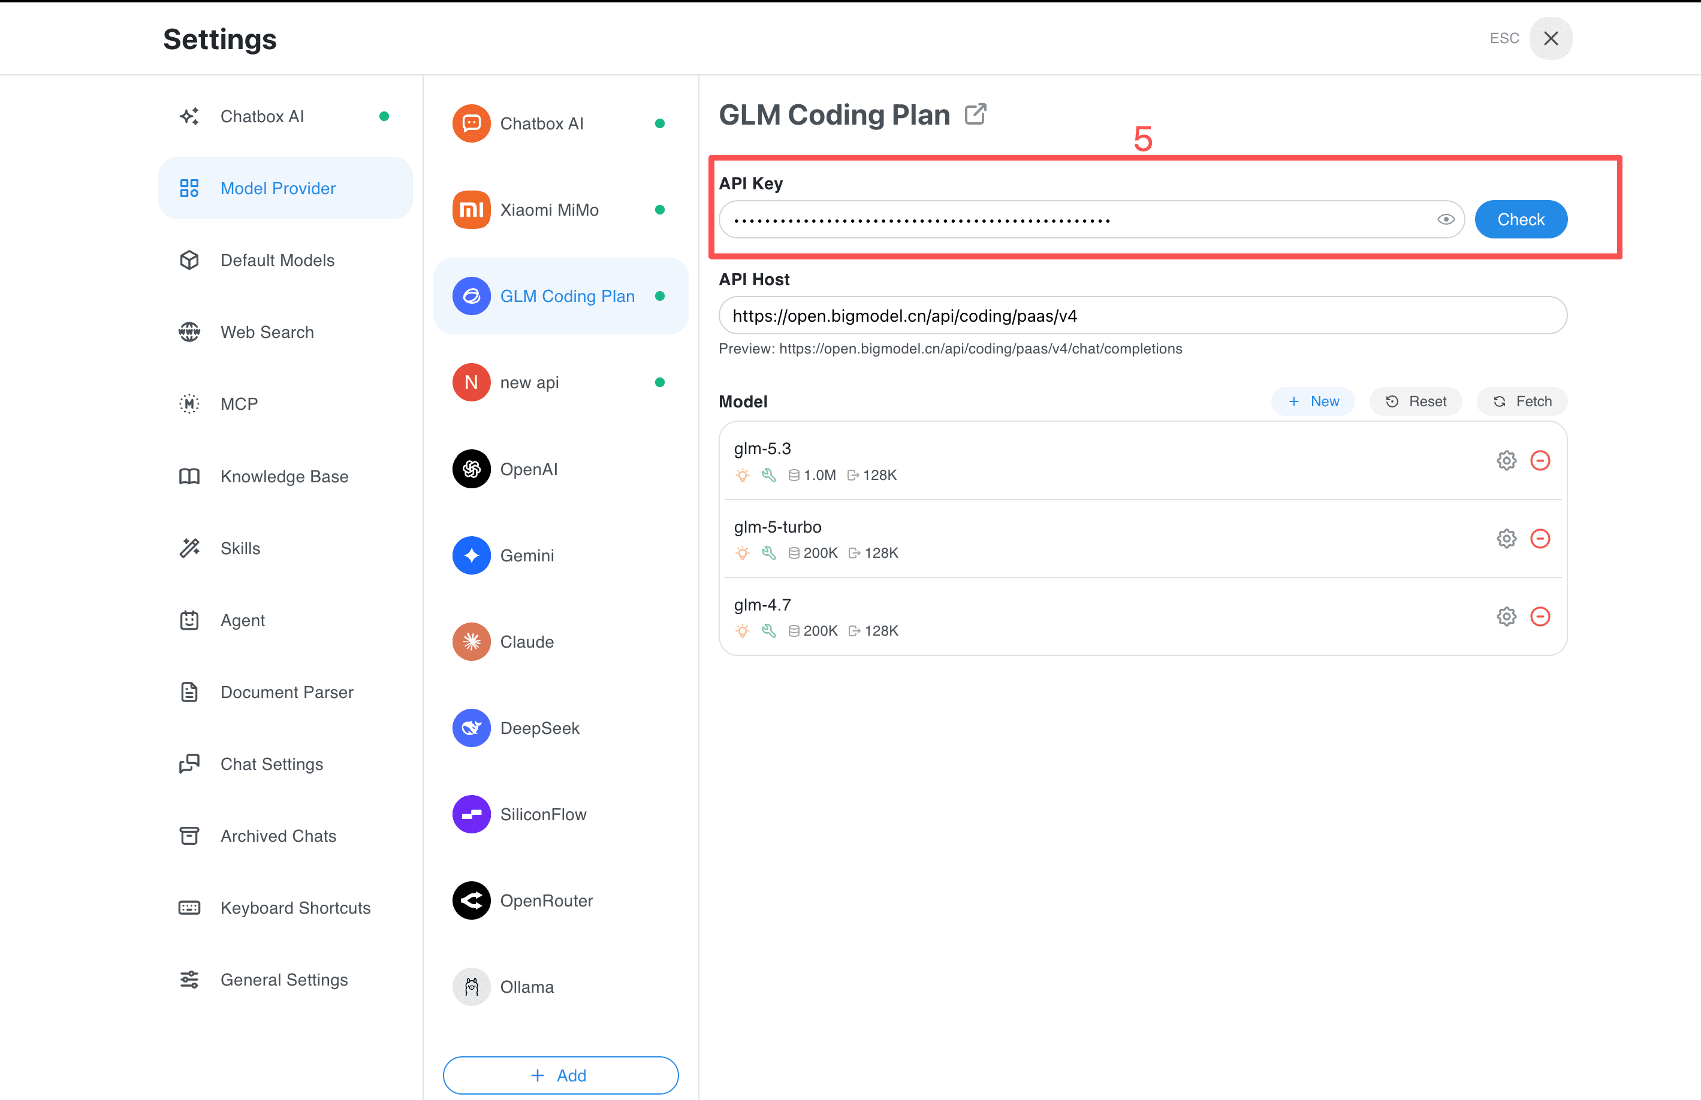The height and width of the screenshot is (1100, 1701).
Task: Remove the glm-4.7 model
Action: point(1540,617)
